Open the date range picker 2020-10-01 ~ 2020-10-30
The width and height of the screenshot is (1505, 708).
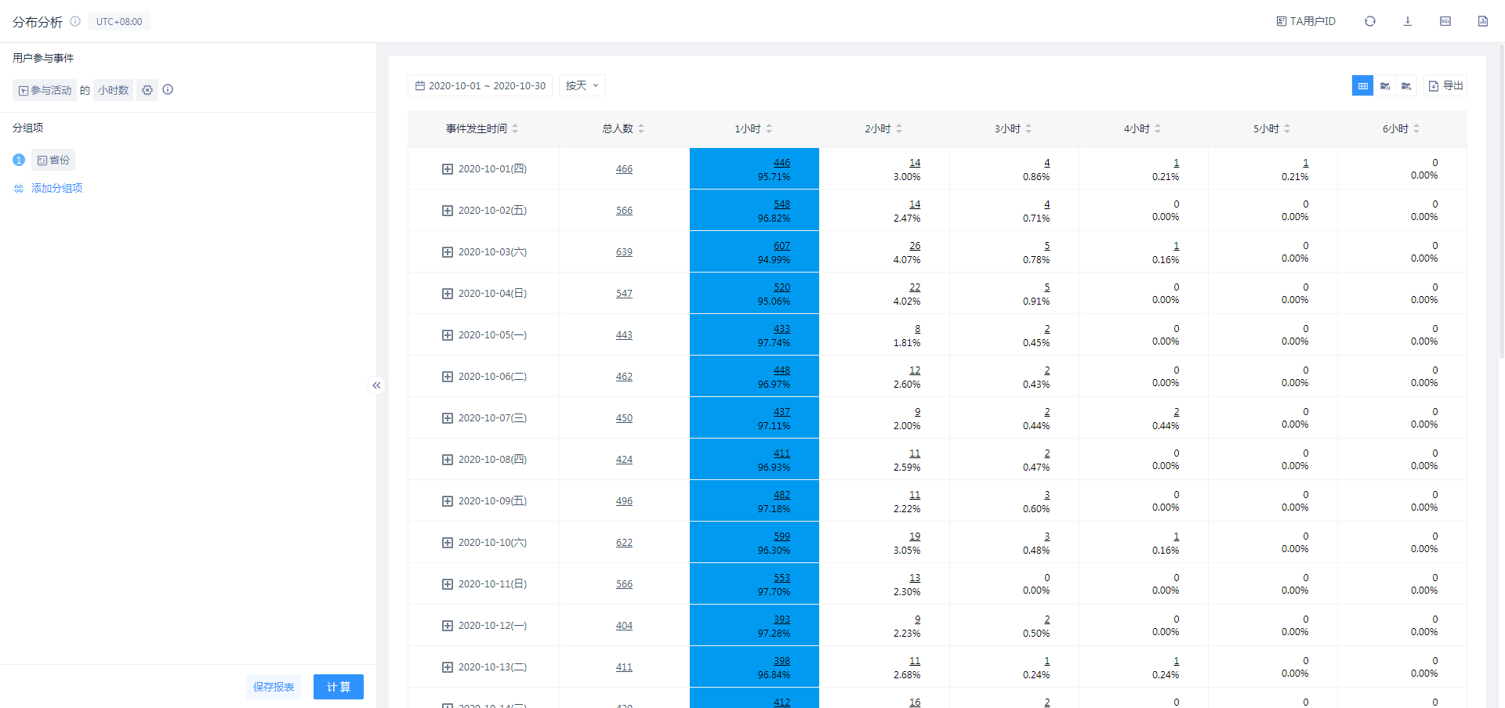coord(480,85)
